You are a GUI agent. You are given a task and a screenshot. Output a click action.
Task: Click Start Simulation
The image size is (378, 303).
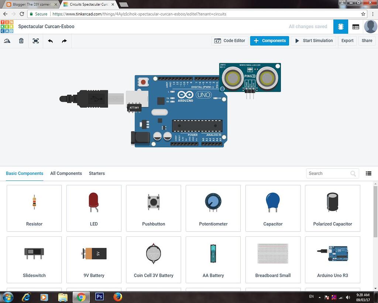[x=313, y=41]
